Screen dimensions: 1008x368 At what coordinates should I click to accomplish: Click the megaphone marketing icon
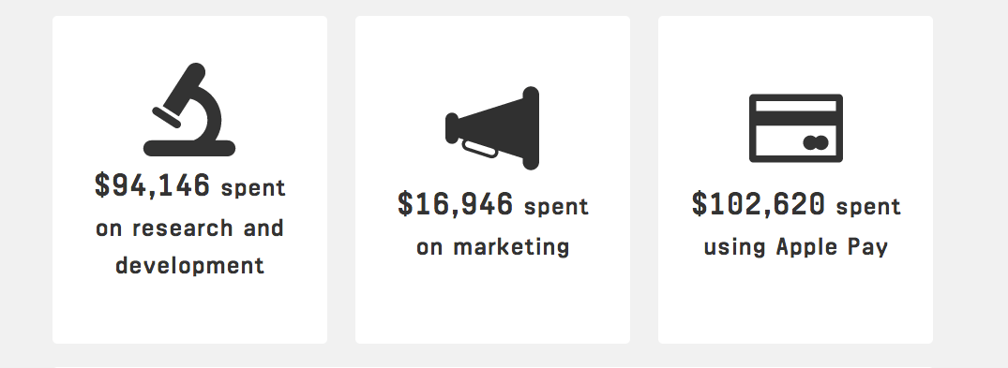tap(492, 127)
